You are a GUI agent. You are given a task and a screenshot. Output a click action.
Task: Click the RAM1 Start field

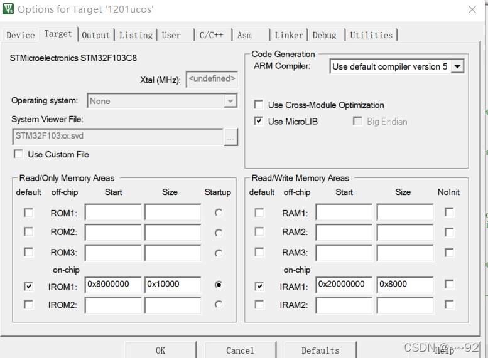pyautogui.click(x=344, y=213)
